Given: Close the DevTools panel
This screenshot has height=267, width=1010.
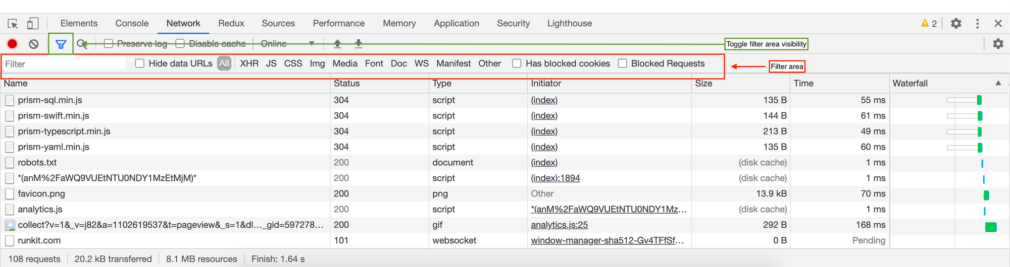Looking at the screenshot, I should [x=998, y=23].
